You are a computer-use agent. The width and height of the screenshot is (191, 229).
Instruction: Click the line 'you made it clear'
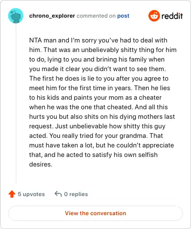[97, 69]
